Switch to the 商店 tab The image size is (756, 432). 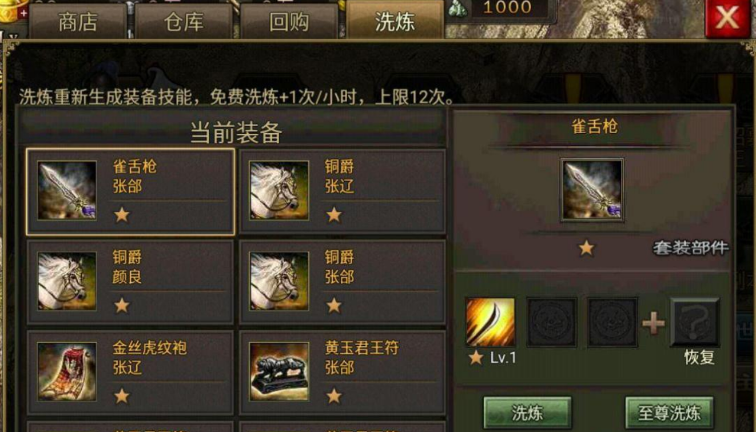click(x=78, y=22)
